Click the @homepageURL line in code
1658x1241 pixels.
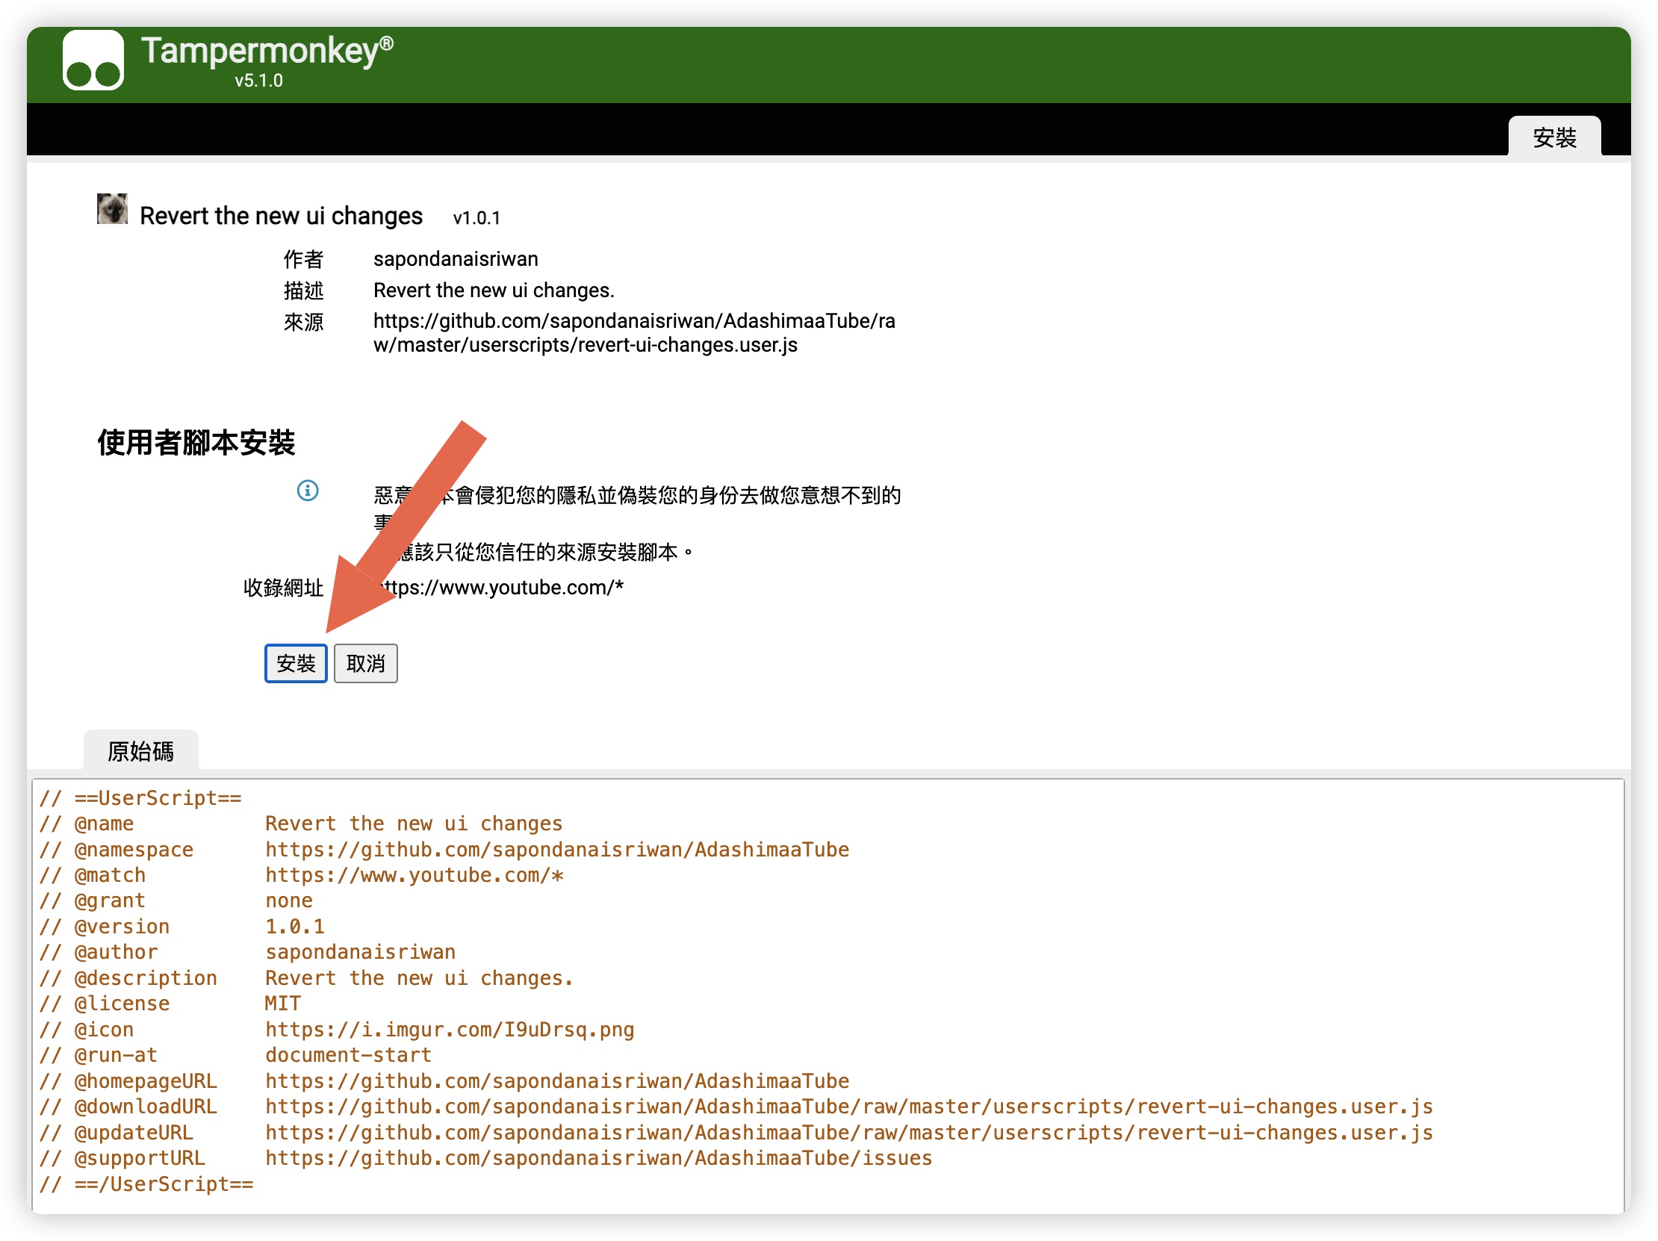pyautogui.click(x=444, y=1081)
